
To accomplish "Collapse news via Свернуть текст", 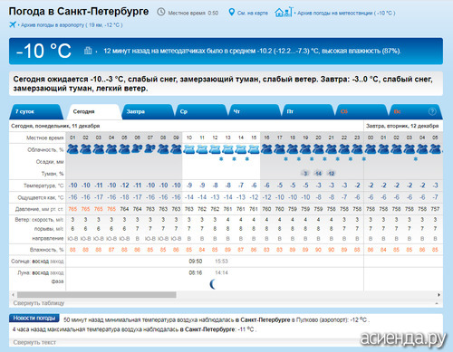I will [x=34, y=342].
